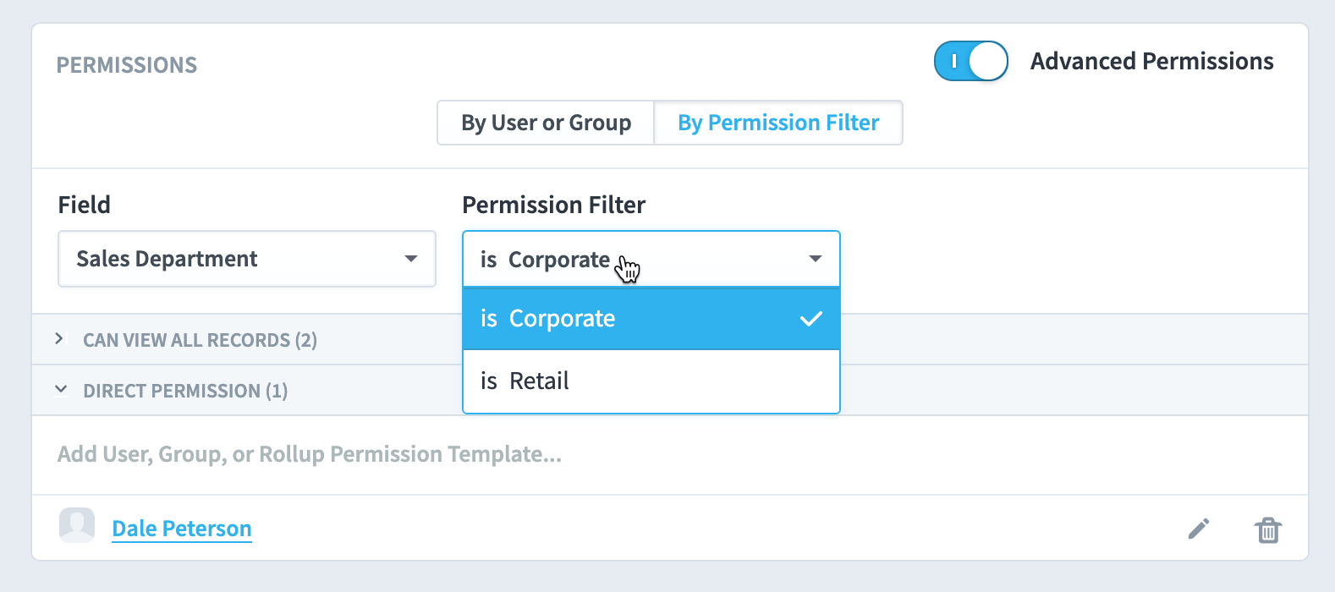Click the Direct Permission (1) header text

pyautogui.click(x=185, y=391)
